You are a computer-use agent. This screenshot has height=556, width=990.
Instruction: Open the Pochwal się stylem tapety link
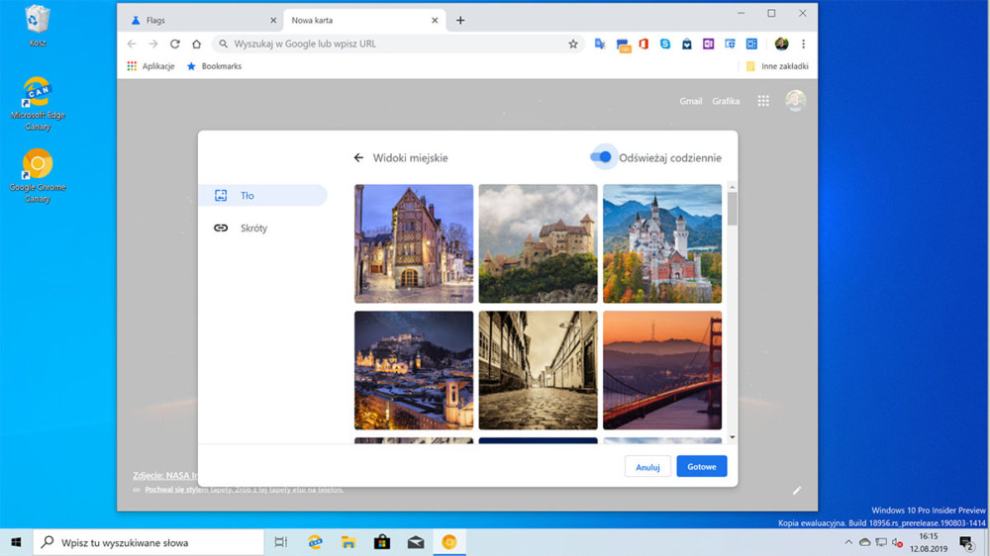[245, 489]
